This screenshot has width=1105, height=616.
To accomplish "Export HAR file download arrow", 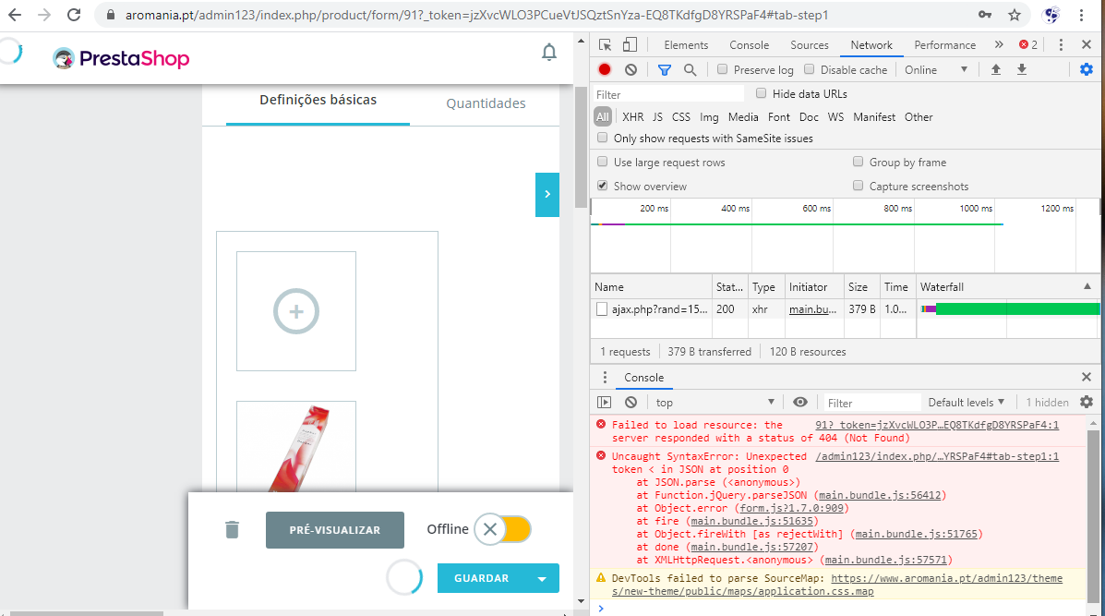I will pyautogui.click(x=1022, y=70).
